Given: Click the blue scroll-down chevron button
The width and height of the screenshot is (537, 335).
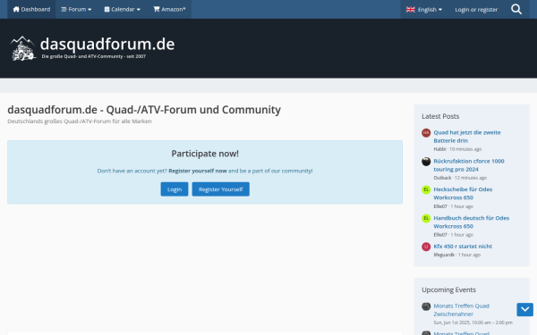Looking at the screenshot, I should click(524, 309).
